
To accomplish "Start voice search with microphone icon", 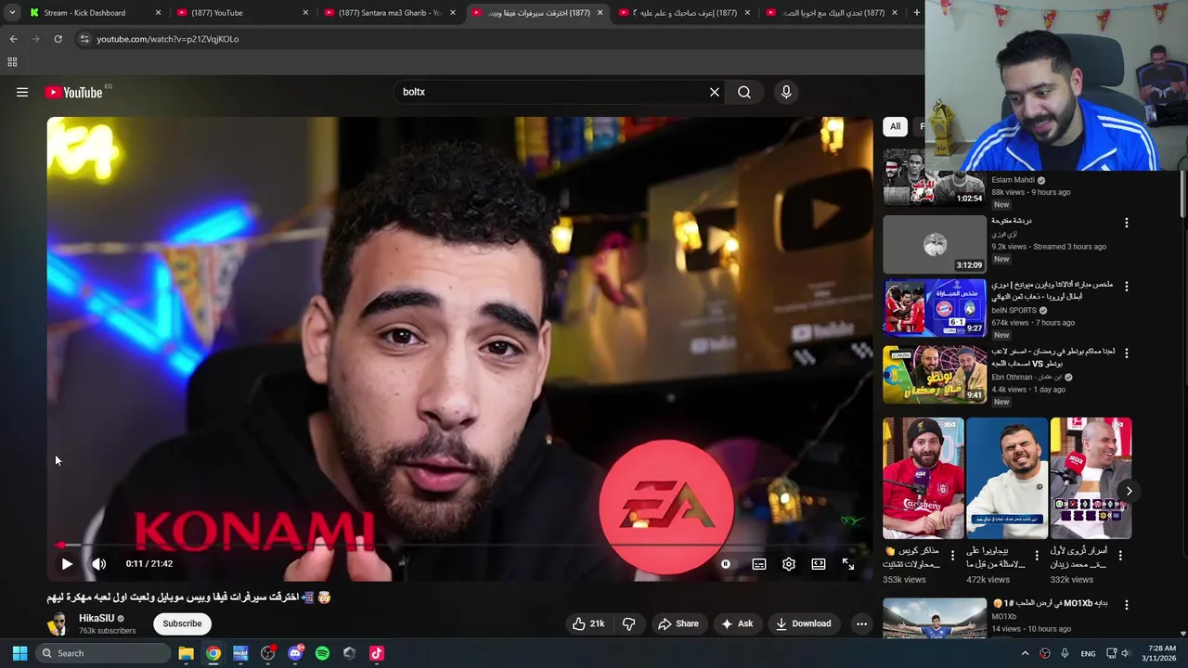I will coord(786,92).
